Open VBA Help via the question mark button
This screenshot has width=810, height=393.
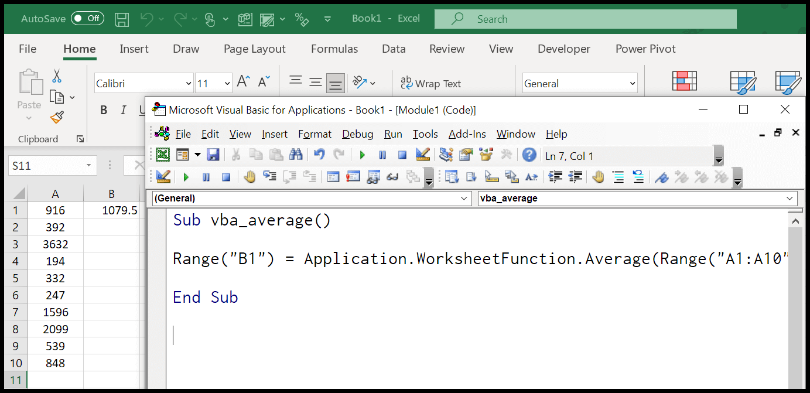tap(529, 155)
